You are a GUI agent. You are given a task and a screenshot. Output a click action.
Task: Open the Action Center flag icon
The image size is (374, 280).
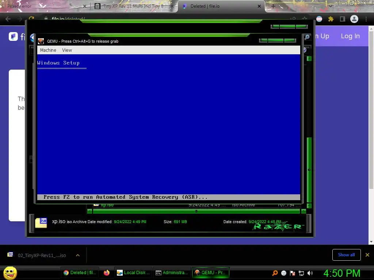click(293, 273)
